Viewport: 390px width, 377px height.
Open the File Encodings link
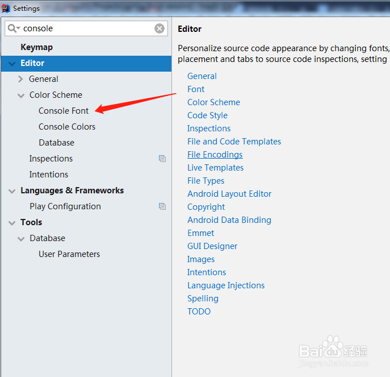tap(215, 155)
